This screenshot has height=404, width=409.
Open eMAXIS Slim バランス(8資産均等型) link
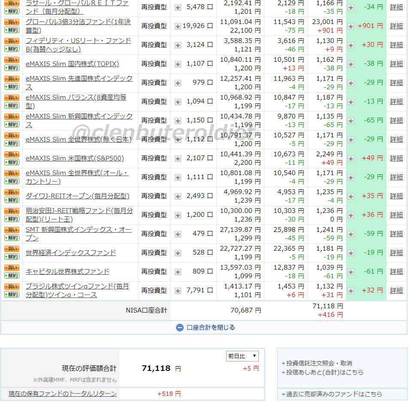(x=76, y=101)
